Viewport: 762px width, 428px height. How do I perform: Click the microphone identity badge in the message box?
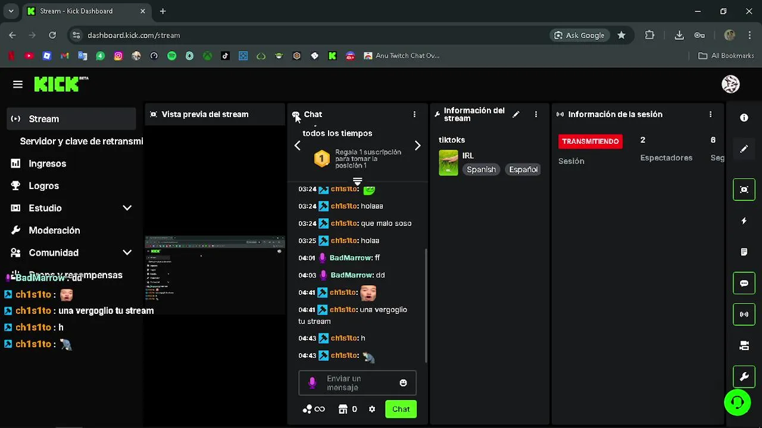312,383
